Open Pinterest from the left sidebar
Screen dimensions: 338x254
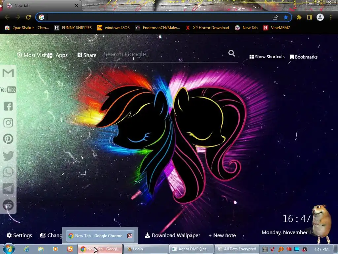8,139
